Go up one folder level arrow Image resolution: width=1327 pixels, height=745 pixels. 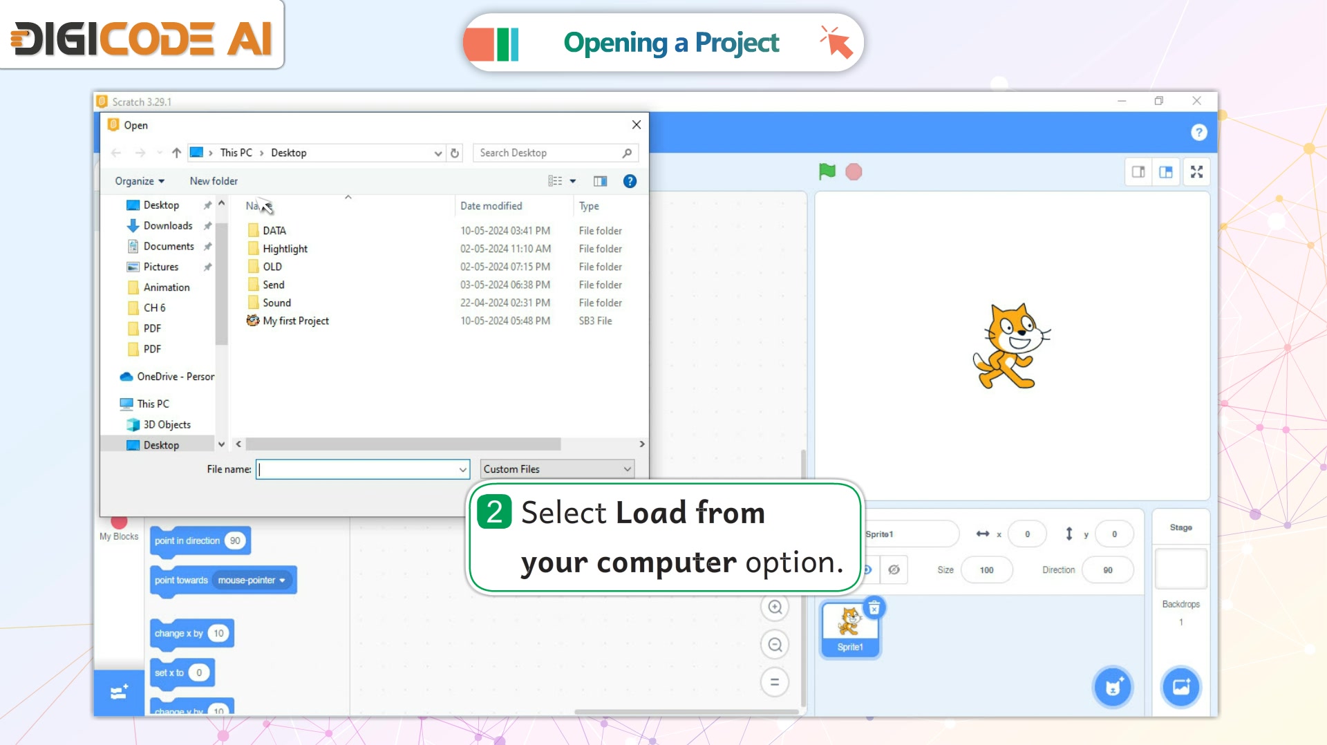coord(176,153)
